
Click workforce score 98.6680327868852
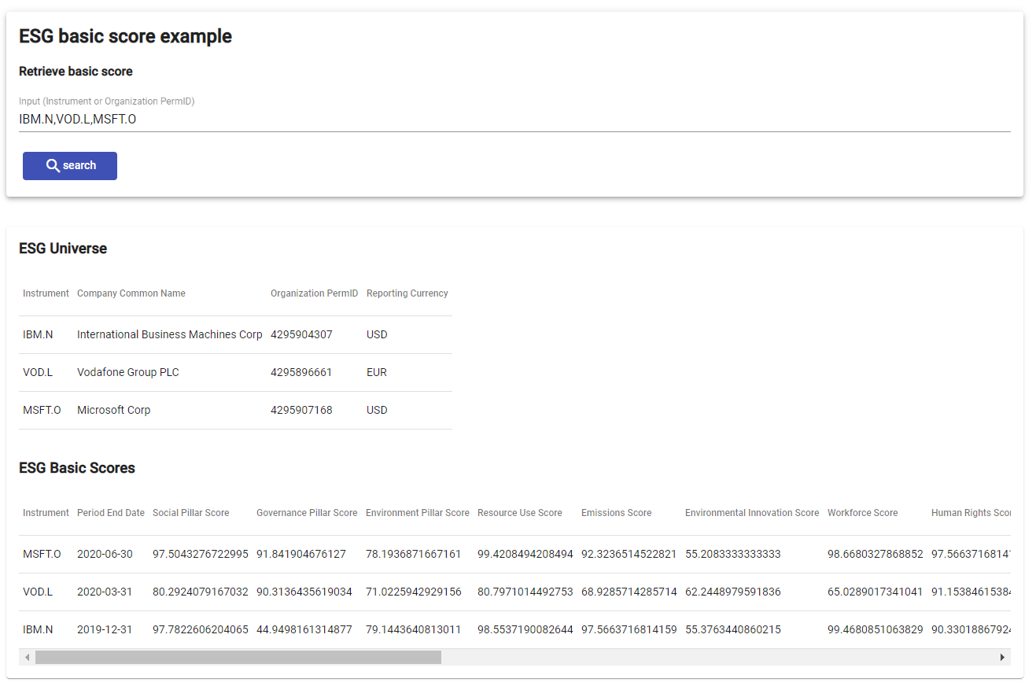coord(876,554)
